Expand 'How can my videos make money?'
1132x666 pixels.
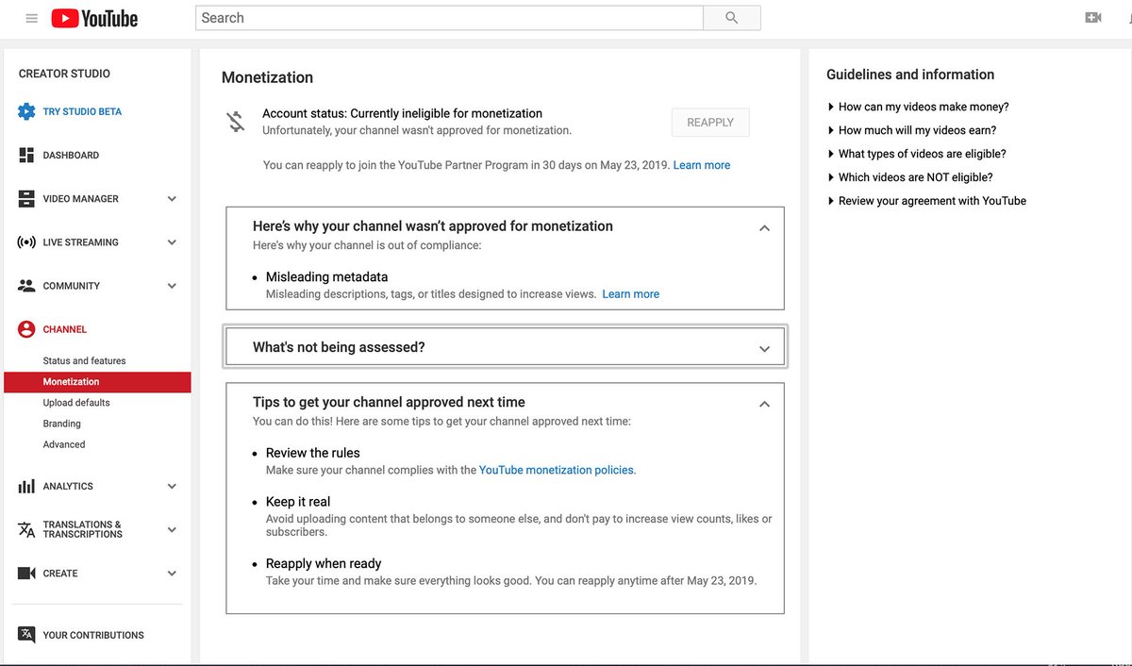918,107
